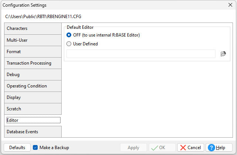Open the Format settings tab
Image resolution: width=237 pixels, height=155 pixels.
coord(33,52)
